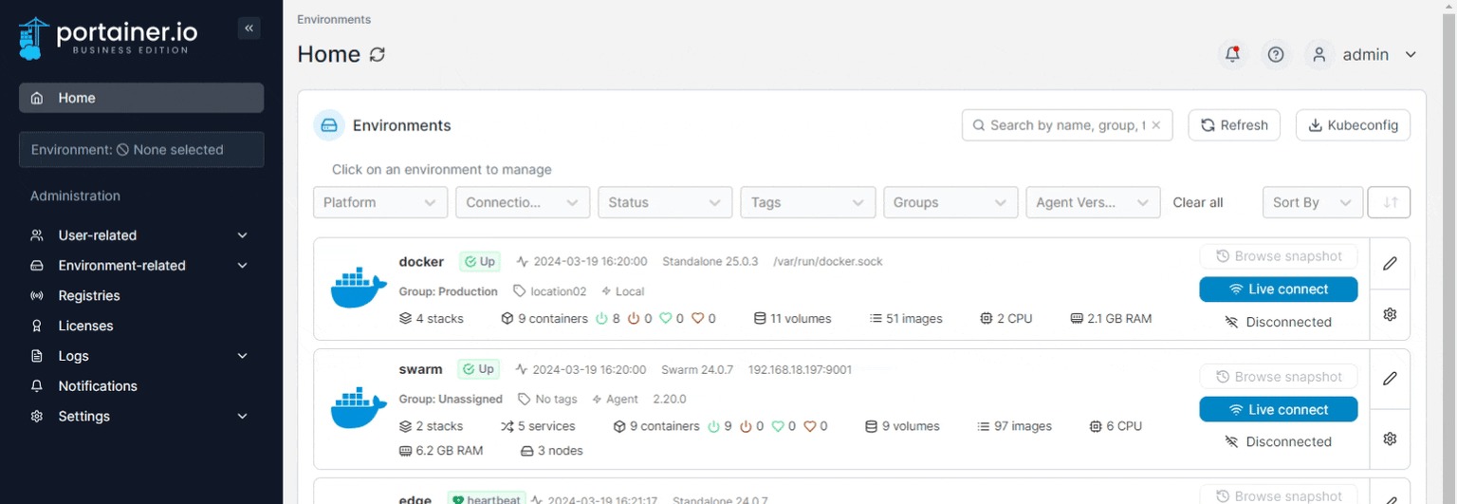Toggle the sort order arrows button

[x=1390, y=202]
